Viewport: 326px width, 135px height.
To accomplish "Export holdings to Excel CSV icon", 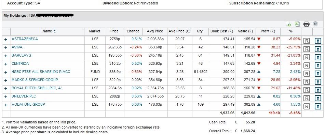I will point(297,24).
